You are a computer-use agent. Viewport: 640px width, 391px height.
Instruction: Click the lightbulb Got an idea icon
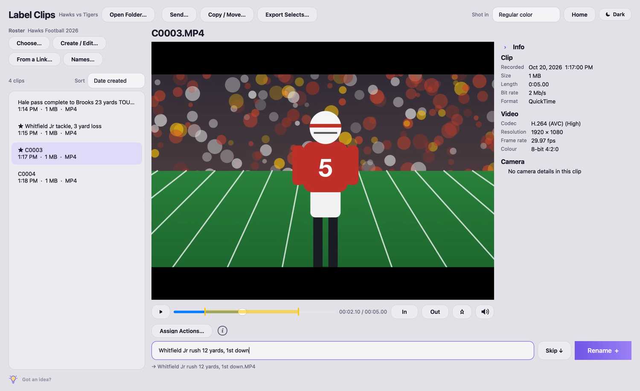pos(13,379)
